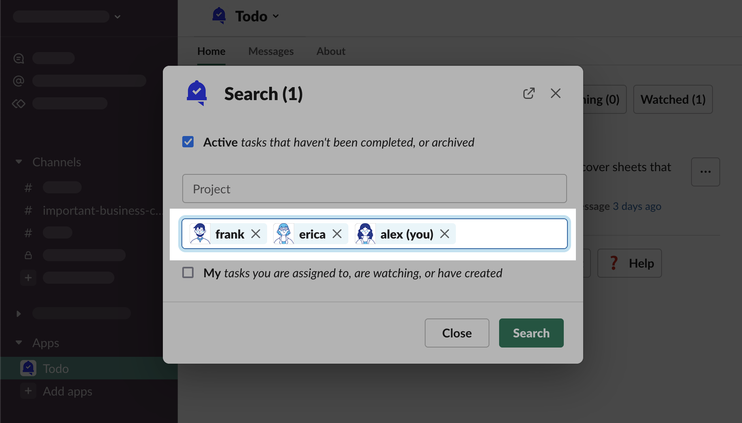
Task: Uncheck the Active tasks checkbox
Action: pyautogui.click(x=188, y=142)
